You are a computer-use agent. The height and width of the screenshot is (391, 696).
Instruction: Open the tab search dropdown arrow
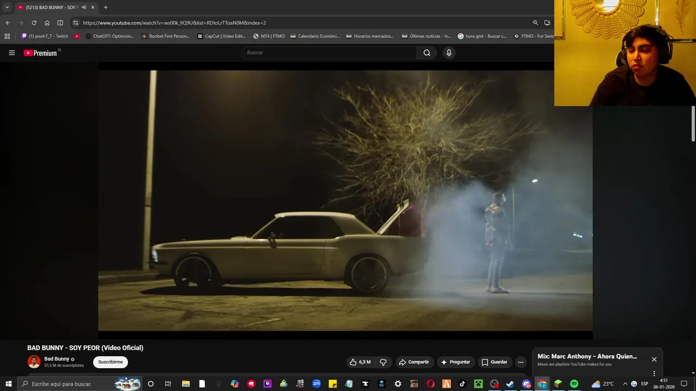[x=7, y=8]
